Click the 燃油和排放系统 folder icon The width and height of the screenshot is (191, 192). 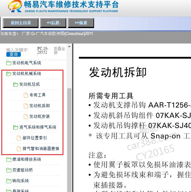[x=9, y=160]
